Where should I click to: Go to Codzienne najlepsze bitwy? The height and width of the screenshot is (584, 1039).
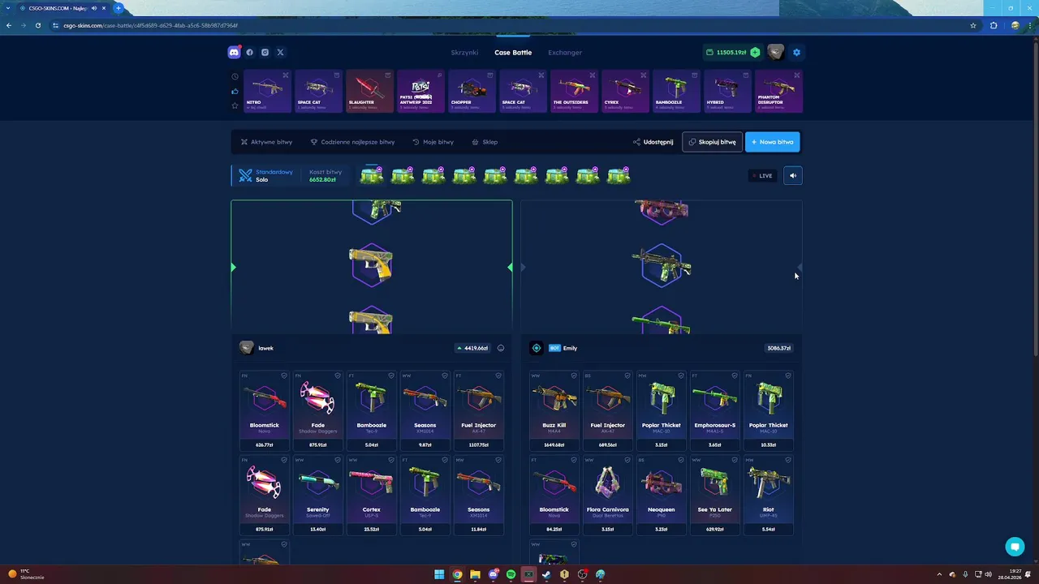[x=352, y=142]
